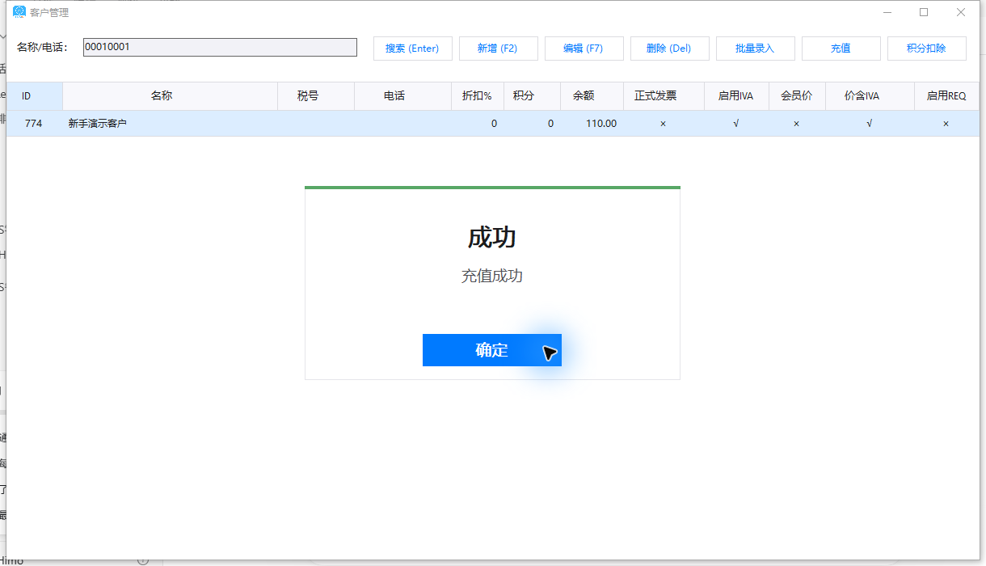Screen dimensions: 986x566
Task: Click the 正式发票 column header
Action: point(664,96)
